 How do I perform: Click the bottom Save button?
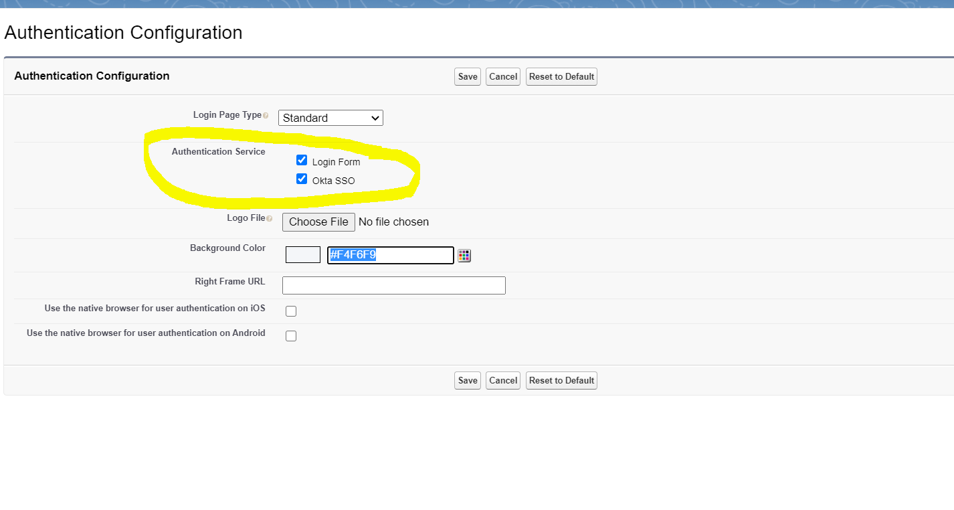467,380
